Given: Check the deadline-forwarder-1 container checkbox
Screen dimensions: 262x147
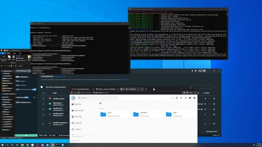Looking at the screenshot, I should (43, 123).
